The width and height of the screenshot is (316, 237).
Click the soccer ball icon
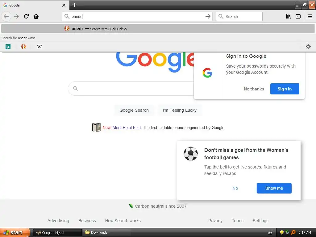(x=190, y=154)
